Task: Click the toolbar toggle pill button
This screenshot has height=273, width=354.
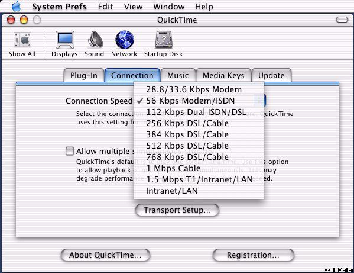Action: (342, 20)
